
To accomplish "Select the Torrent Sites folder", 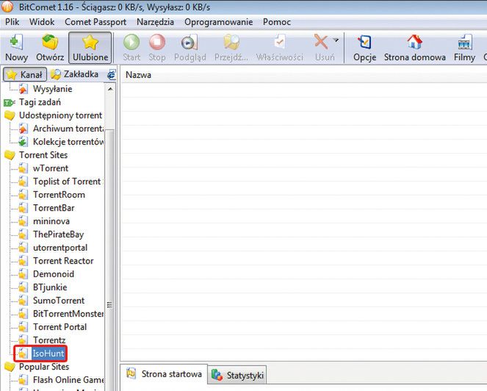I will click(43, 155).
